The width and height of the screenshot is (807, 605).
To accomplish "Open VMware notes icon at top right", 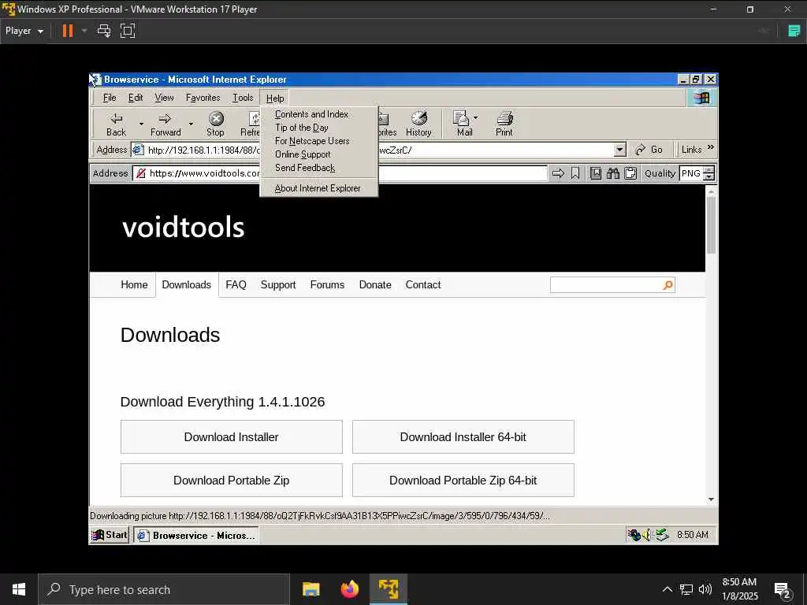I will 794,31.
